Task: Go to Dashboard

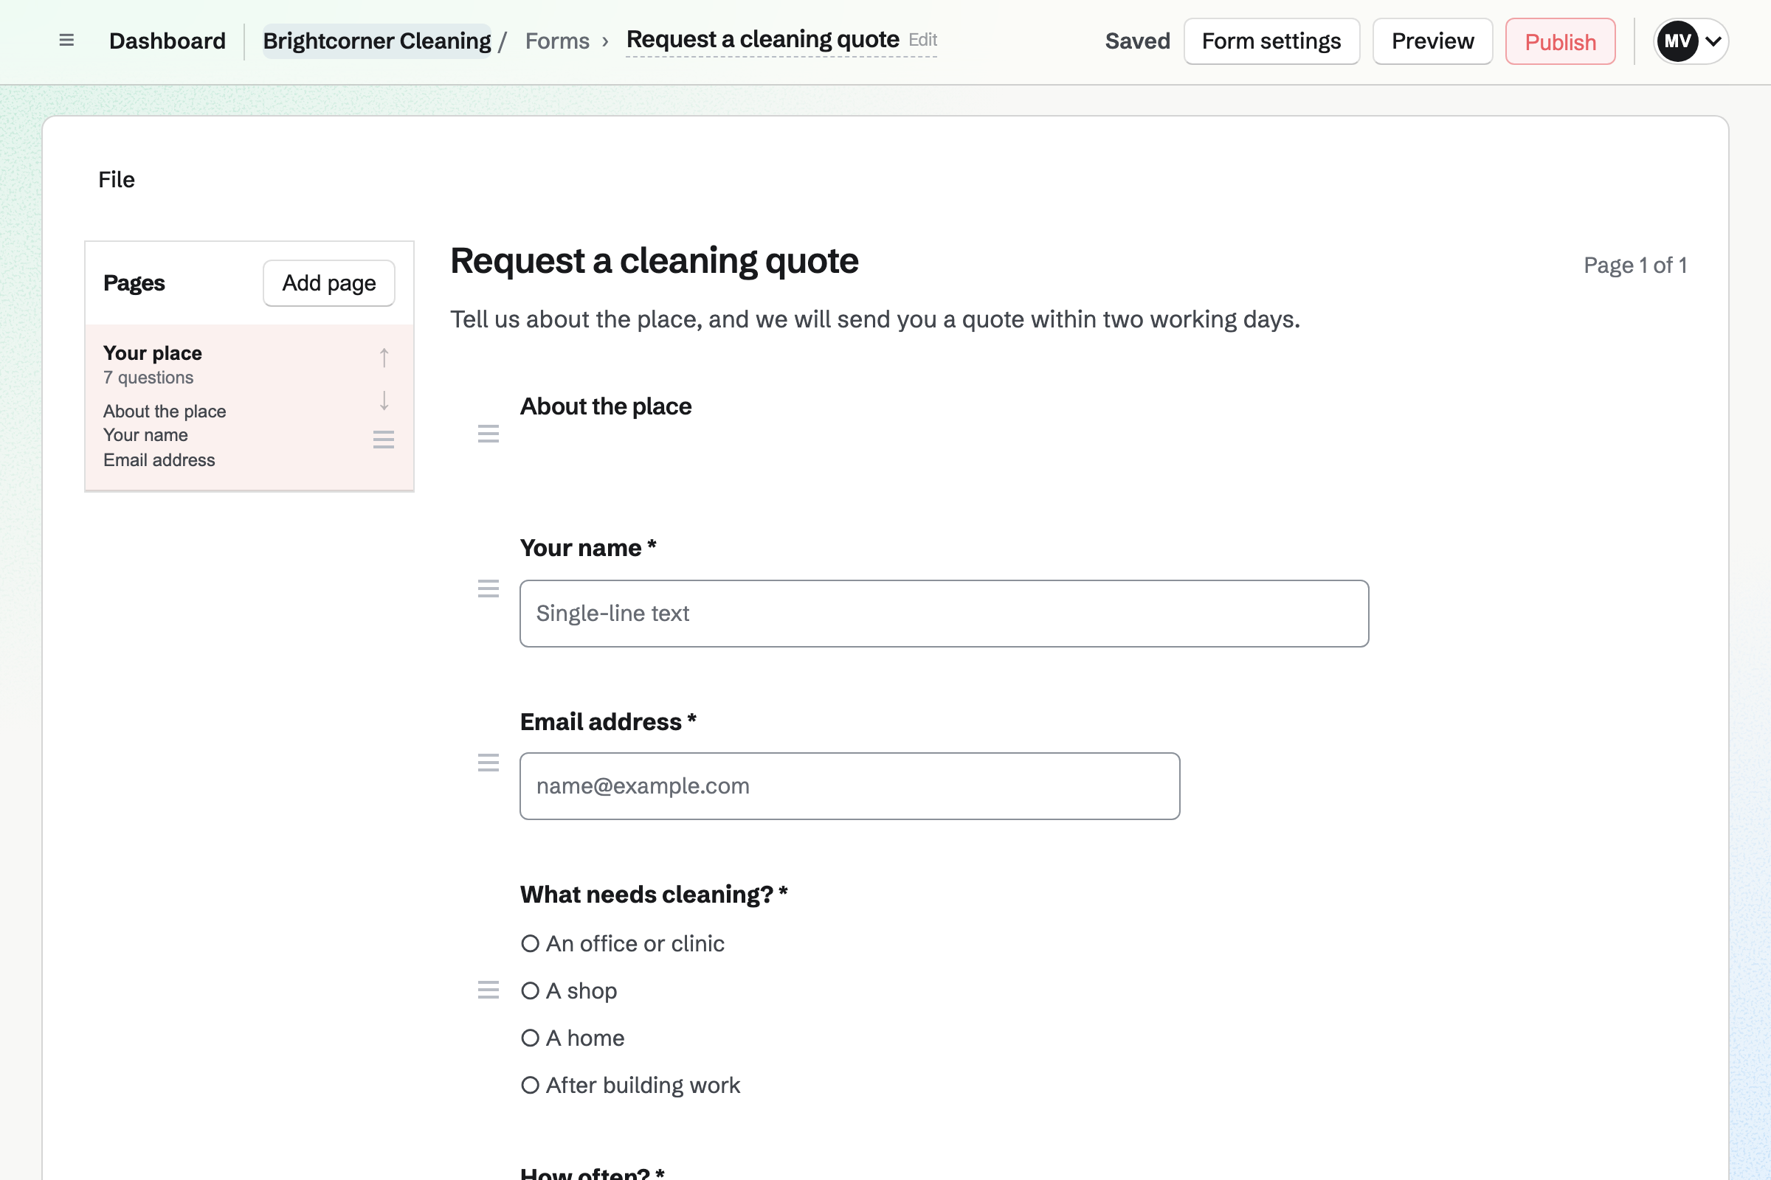Action: [168, 41]
